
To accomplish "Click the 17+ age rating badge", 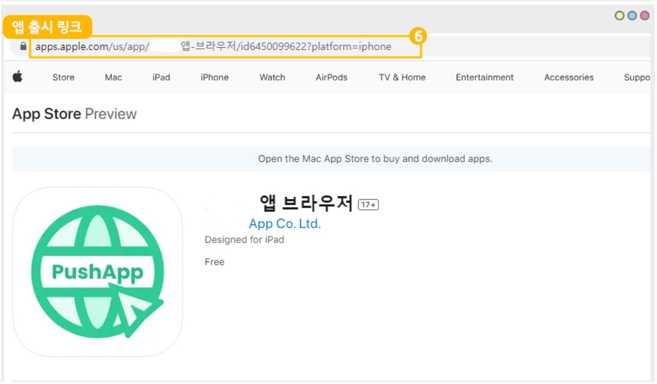I will [x=368, y=204].
